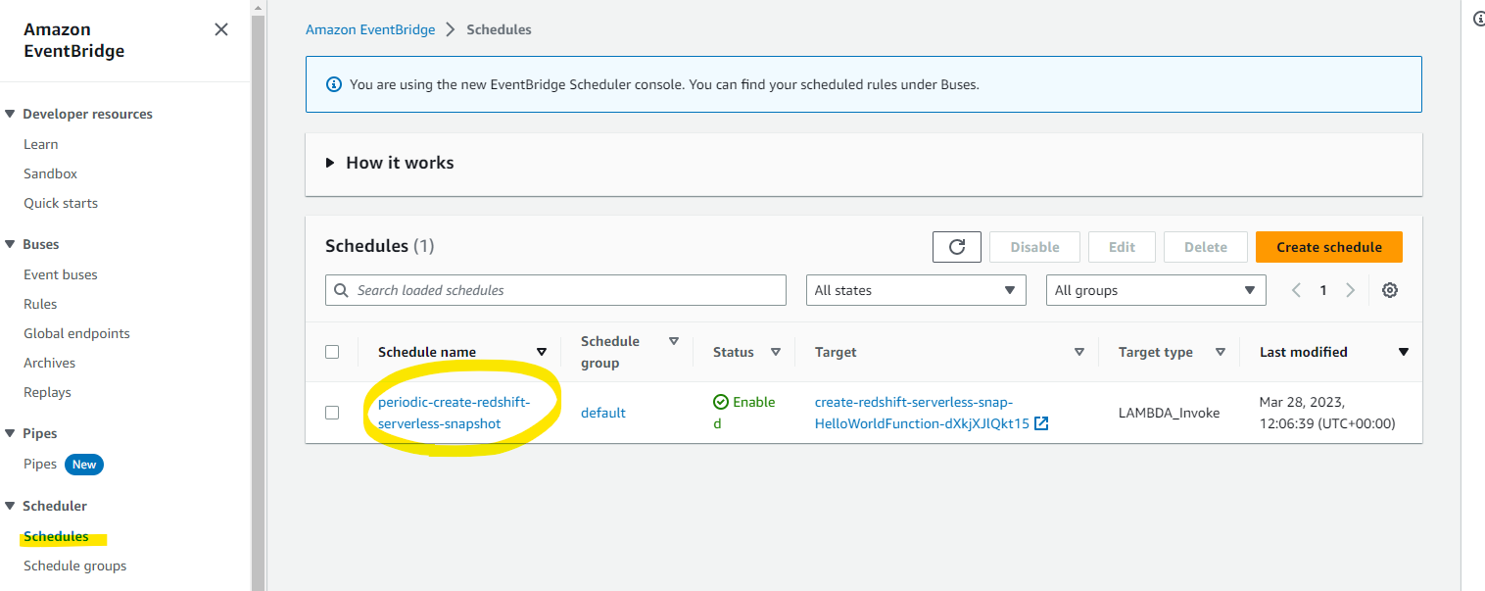This screenshot has height=591, width=1485.
Task: Click the info icon in the banner
Action: pyautogui.click(x=333, y=84)
